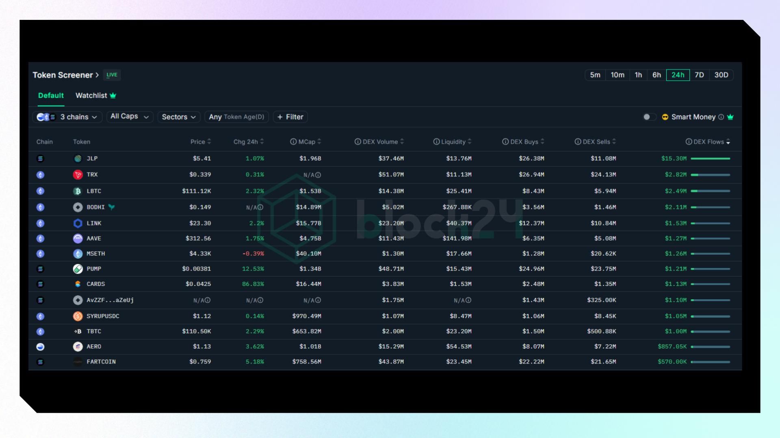Image resolution: width=780 pixels, height=438 pixels.
Task: Click the FARTCOIN token name
Action: [101, 362]
